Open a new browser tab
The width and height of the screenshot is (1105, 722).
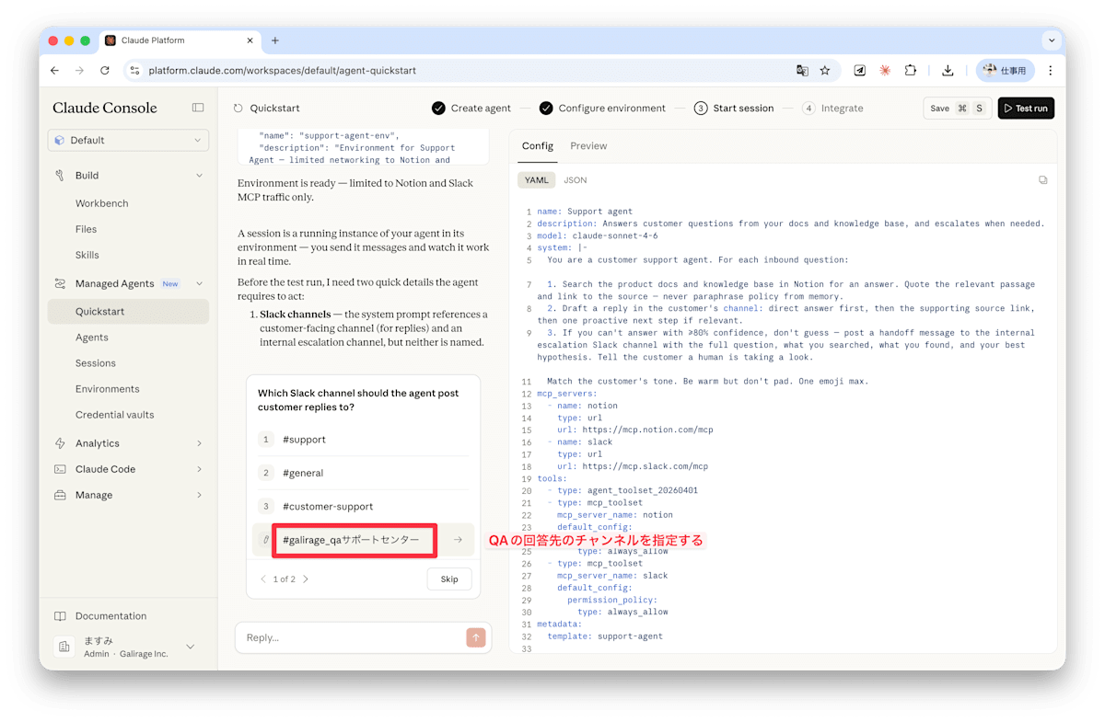[275, 40]
